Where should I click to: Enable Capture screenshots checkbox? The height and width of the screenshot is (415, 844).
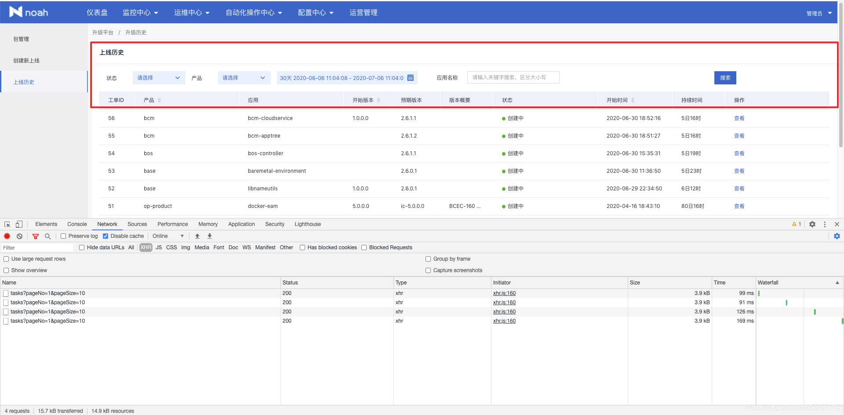coord(428,270)
